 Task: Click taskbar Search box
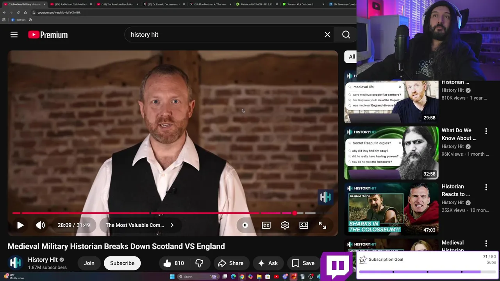click(198, 277)
